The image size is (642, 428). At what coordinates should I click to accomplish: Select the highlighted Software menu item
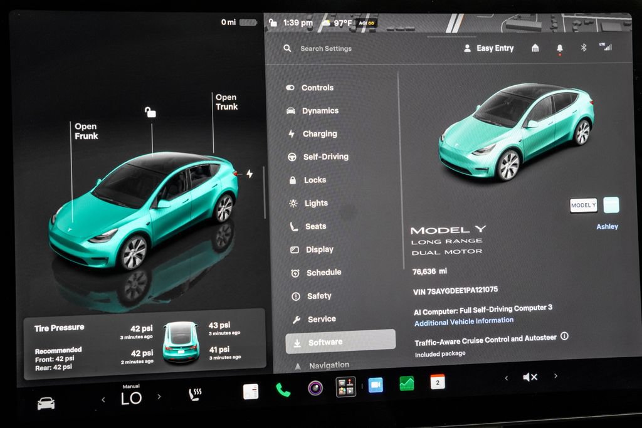click(340, 342)
